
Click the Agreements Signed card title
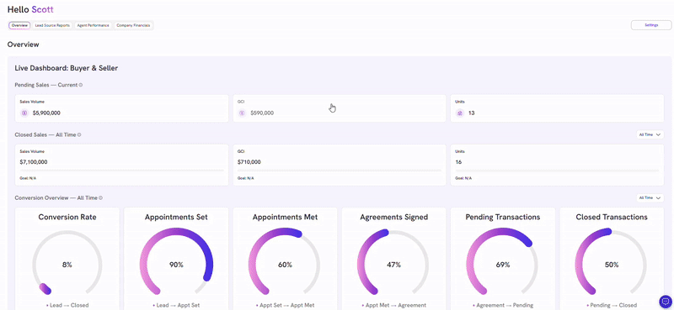[x=393, y=217]
